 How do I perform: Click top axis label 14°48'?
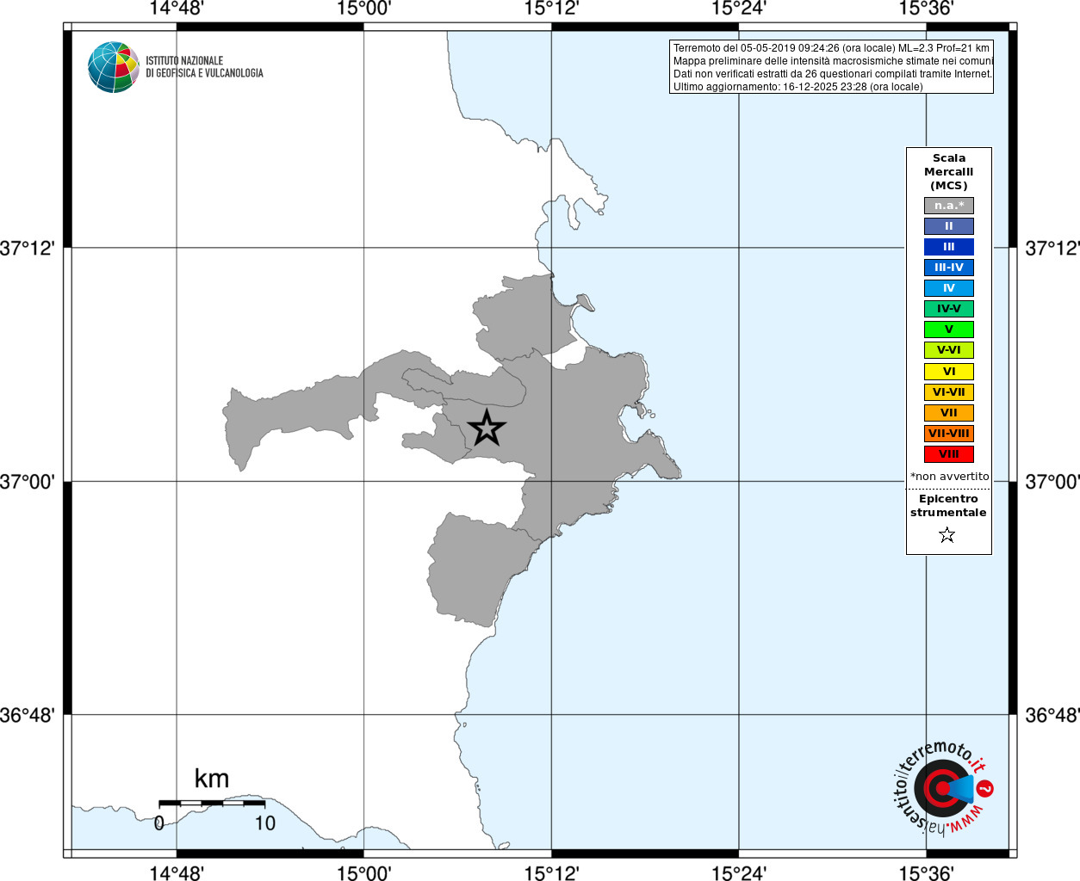pos(177,9)
